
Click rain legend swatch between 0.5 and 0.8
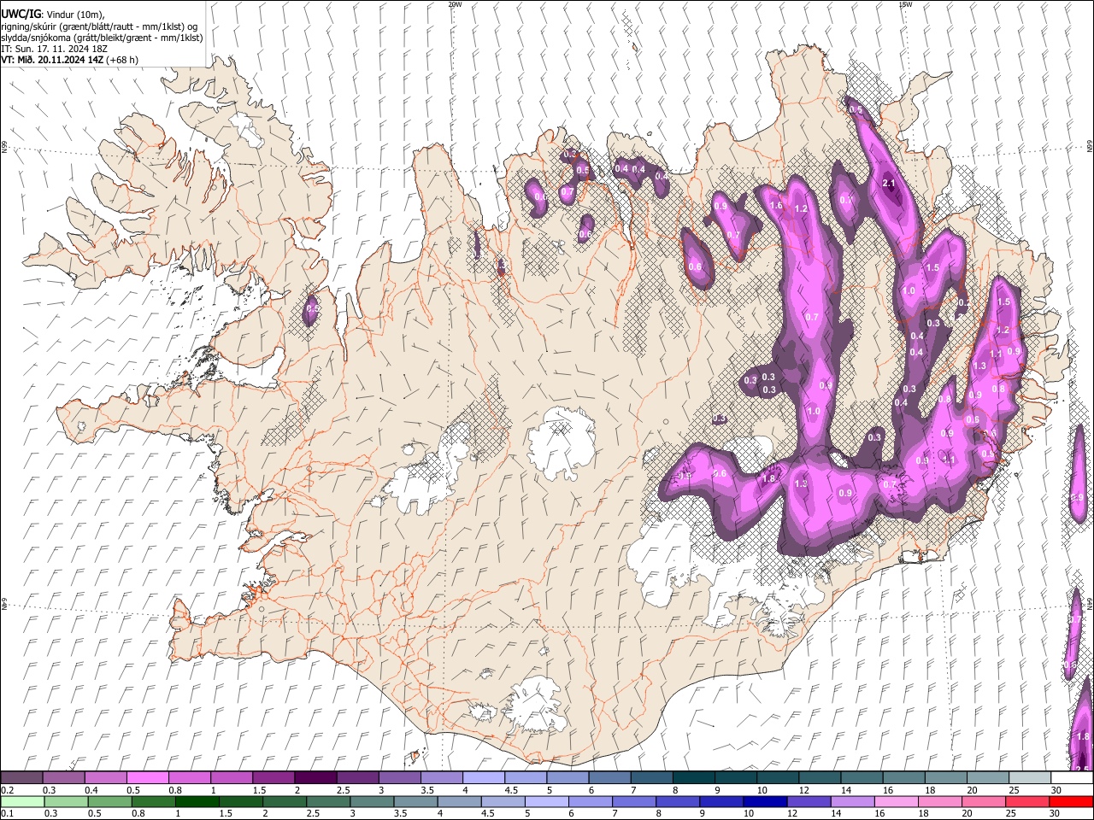[109, 801]
